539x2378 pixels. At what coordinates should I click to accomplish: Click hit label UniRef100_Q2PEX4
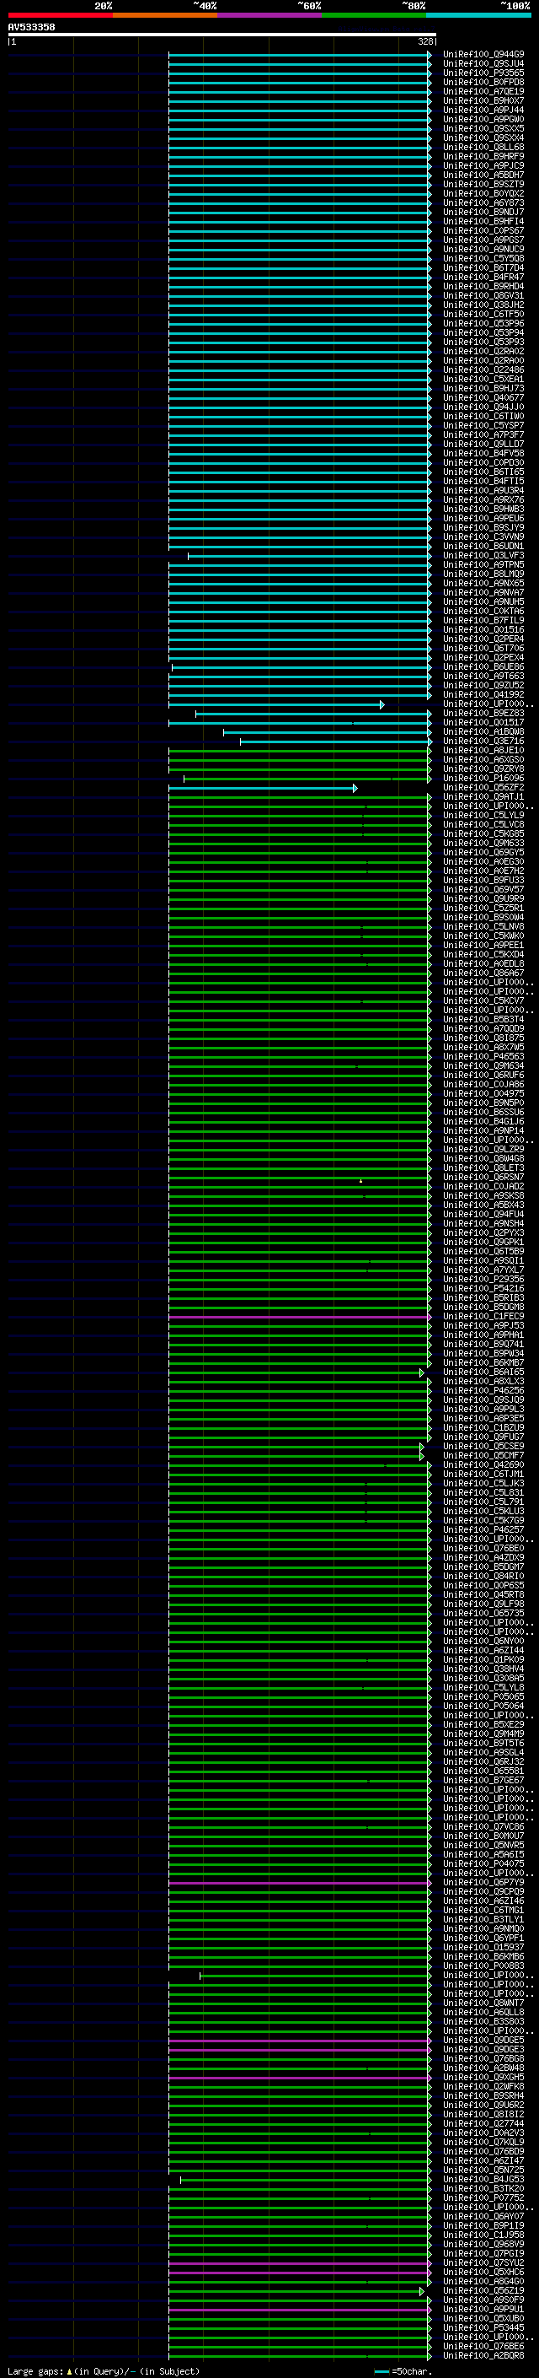click(483, 657)
